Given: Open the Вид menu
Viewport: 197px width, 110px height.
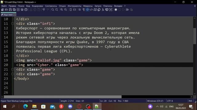Looking at the screenshot, I should click(x=28, y=6).
